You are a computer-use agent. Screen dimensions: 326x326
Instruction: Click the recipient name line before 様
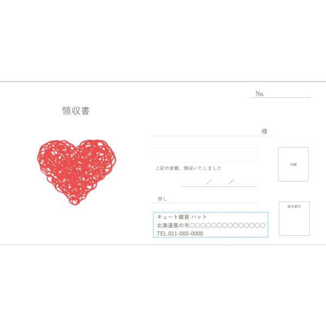click(206, 135)
